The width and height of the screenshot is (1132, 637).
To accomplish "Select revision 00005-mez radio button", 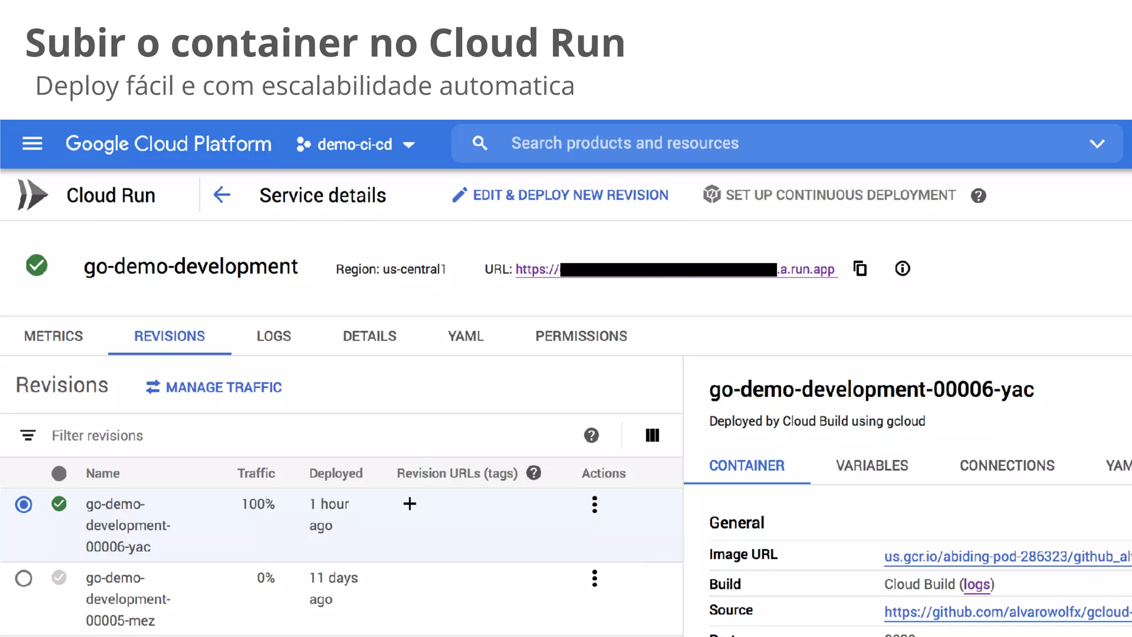I will 24,579.
